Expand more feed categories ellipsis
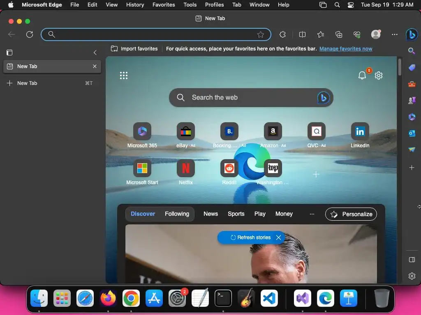Viewport: 421px width, 315px height. [x=312, y=214]
